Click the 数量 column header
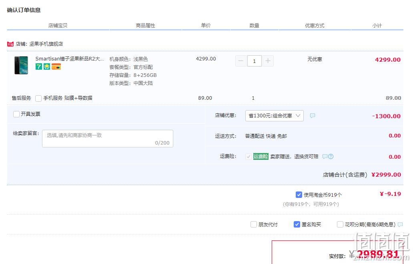Screen dimensions: 413x264 254,26
